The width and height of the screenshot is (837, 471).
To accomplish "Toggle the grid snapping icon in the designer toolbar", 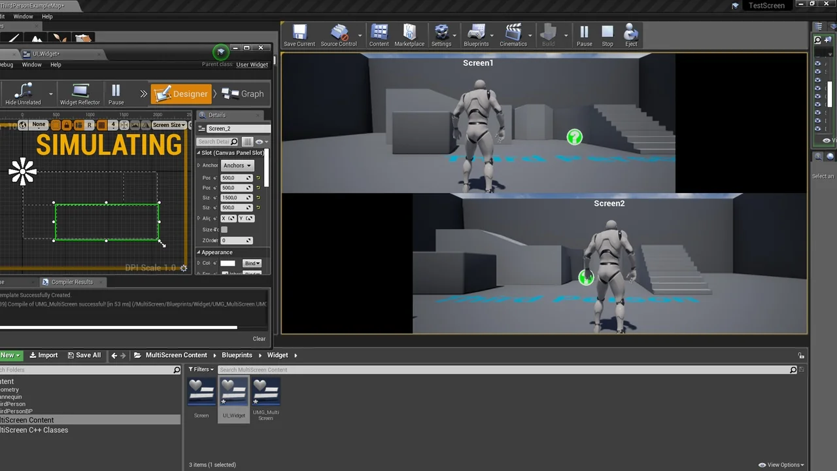I will [x=103, y=124].
